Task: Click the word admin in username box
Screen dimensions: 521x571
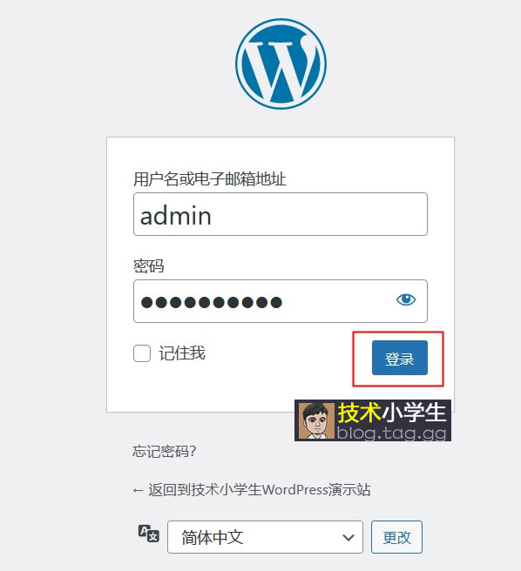Action: pos(176,216)
